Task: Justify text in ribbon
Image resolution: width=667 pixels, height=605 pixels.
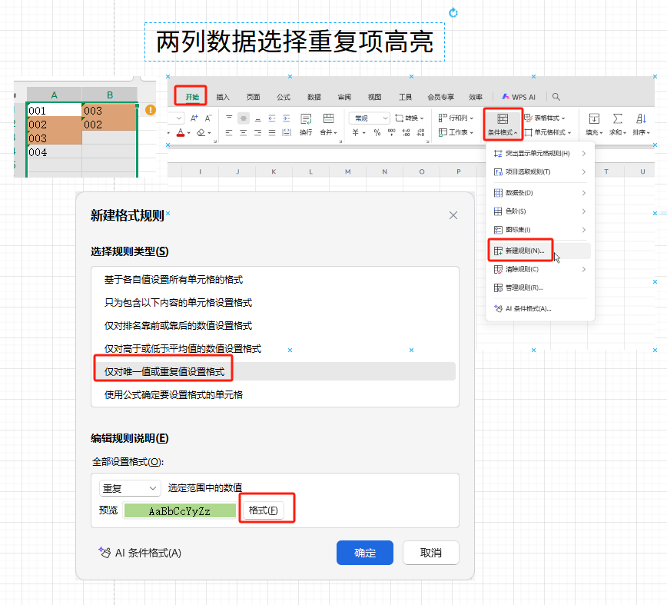Action: pyautogui.click(x=272, y=133)
